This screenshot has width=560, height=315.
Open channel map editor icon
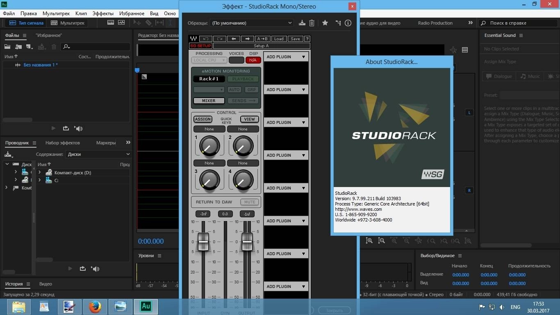tap(338, 23)
